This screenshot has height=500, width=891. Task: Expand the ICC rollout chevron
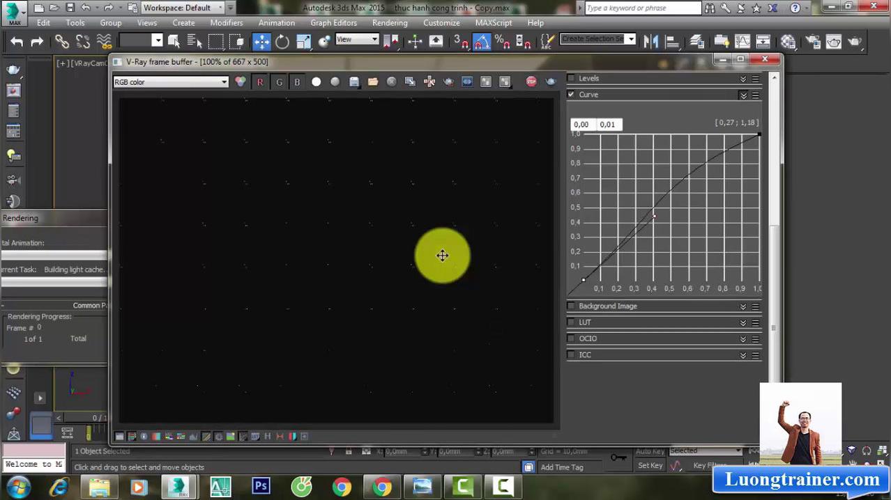coord(743,355)
